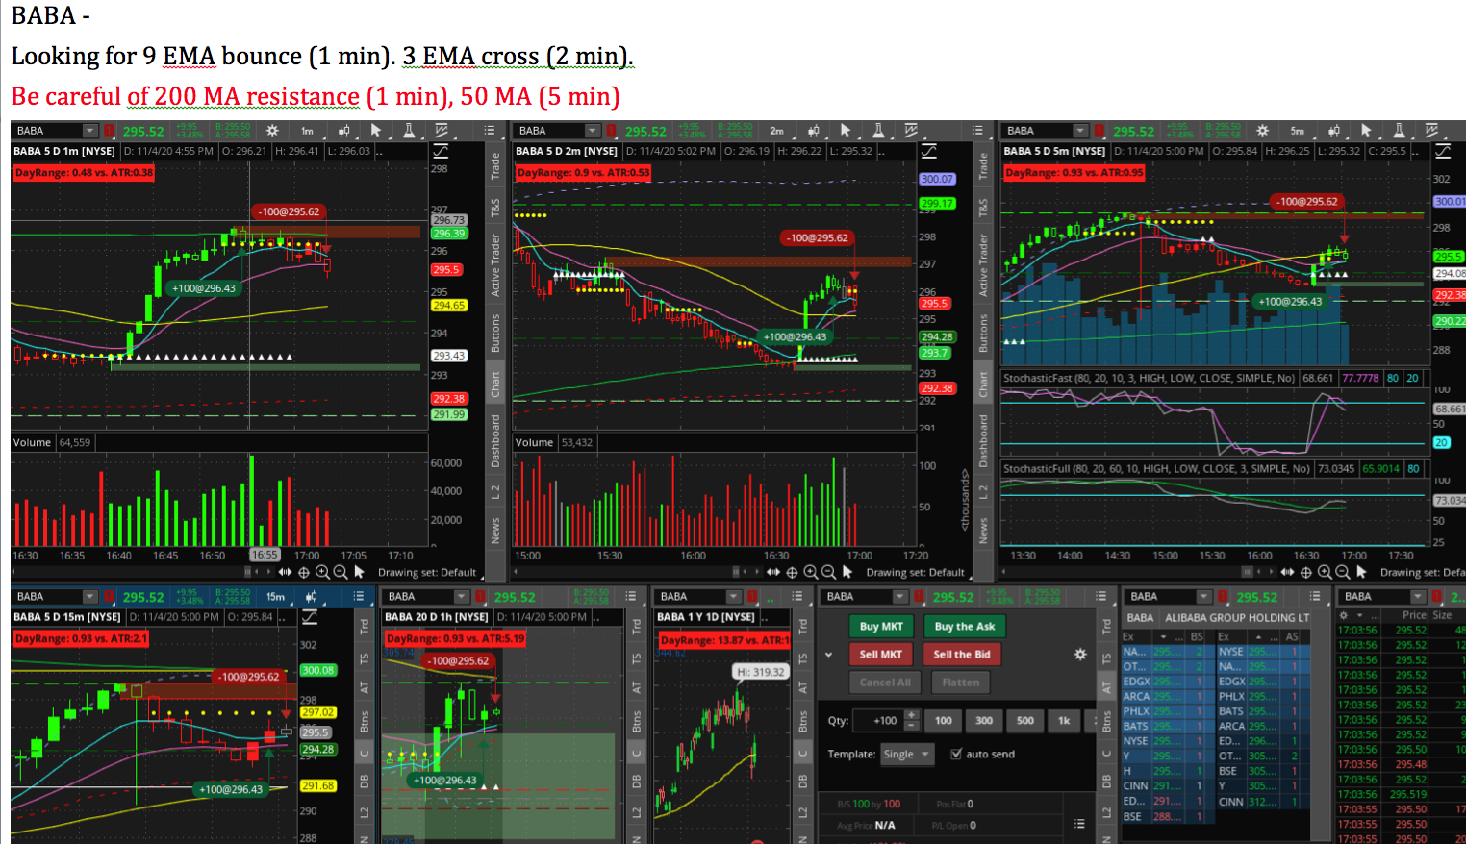Click drawing tool icon below 1m chart toolbar
This screenshot has width=1466, height=844.
coord(441,151)
